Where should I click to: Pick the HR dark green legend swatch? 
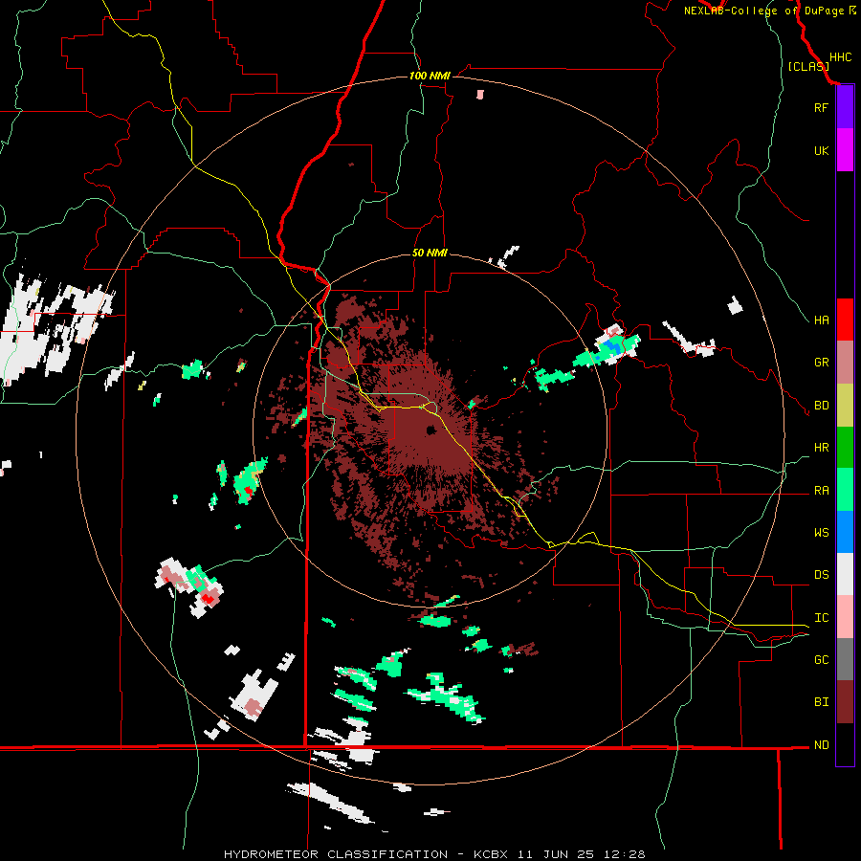click(x=845, y=447)
